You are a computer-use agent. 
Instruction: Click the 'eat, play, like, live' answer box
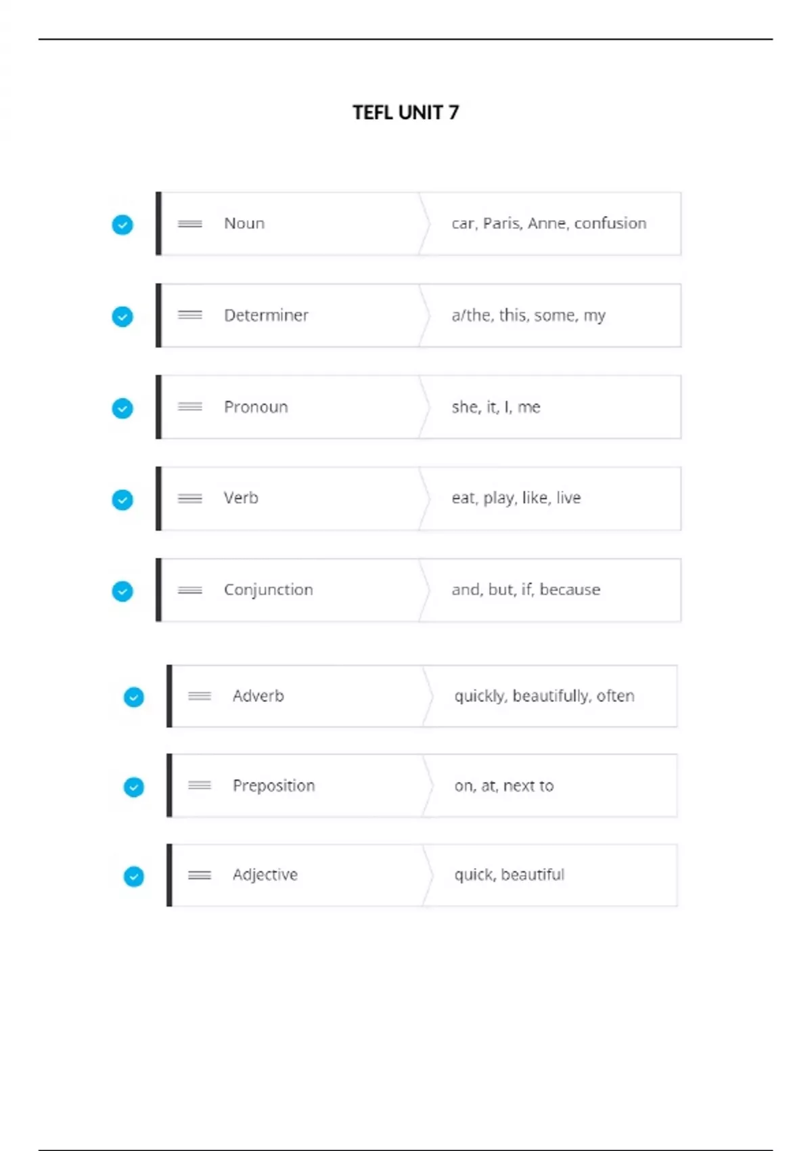(x=516, y=498)
